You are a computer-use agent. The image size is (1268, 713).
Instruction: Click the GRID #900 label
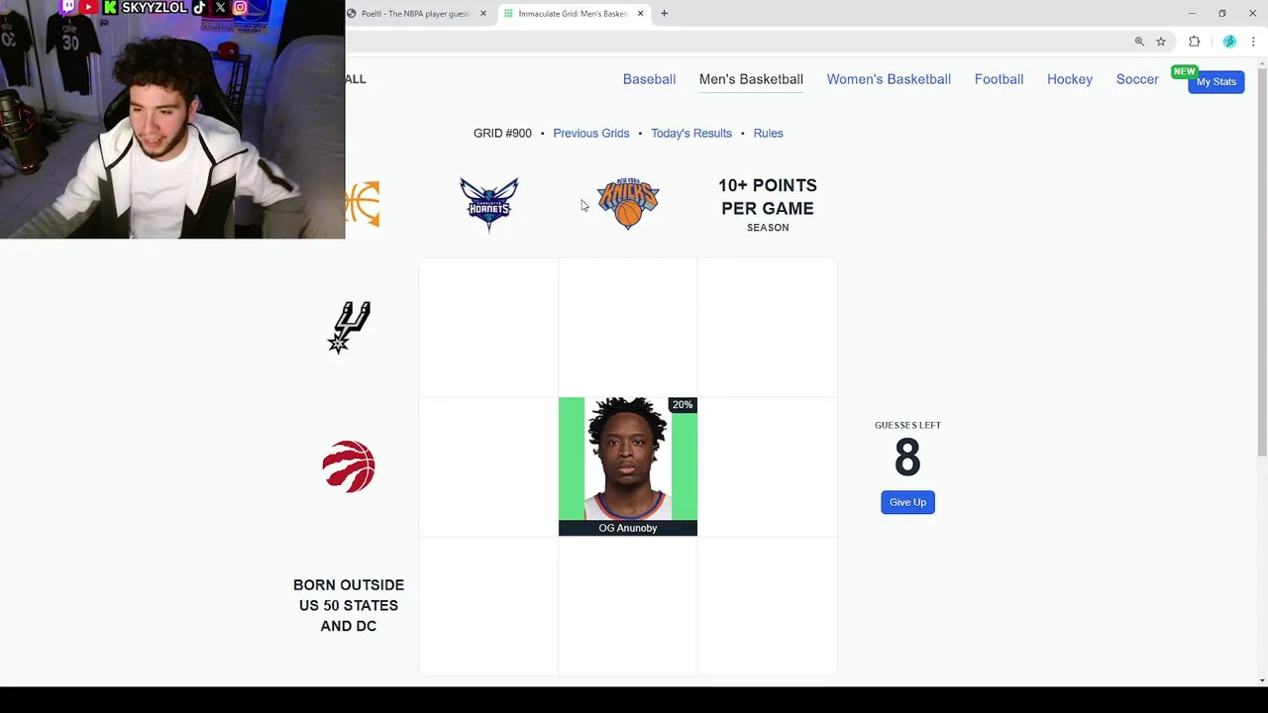[x=502, y=133]
